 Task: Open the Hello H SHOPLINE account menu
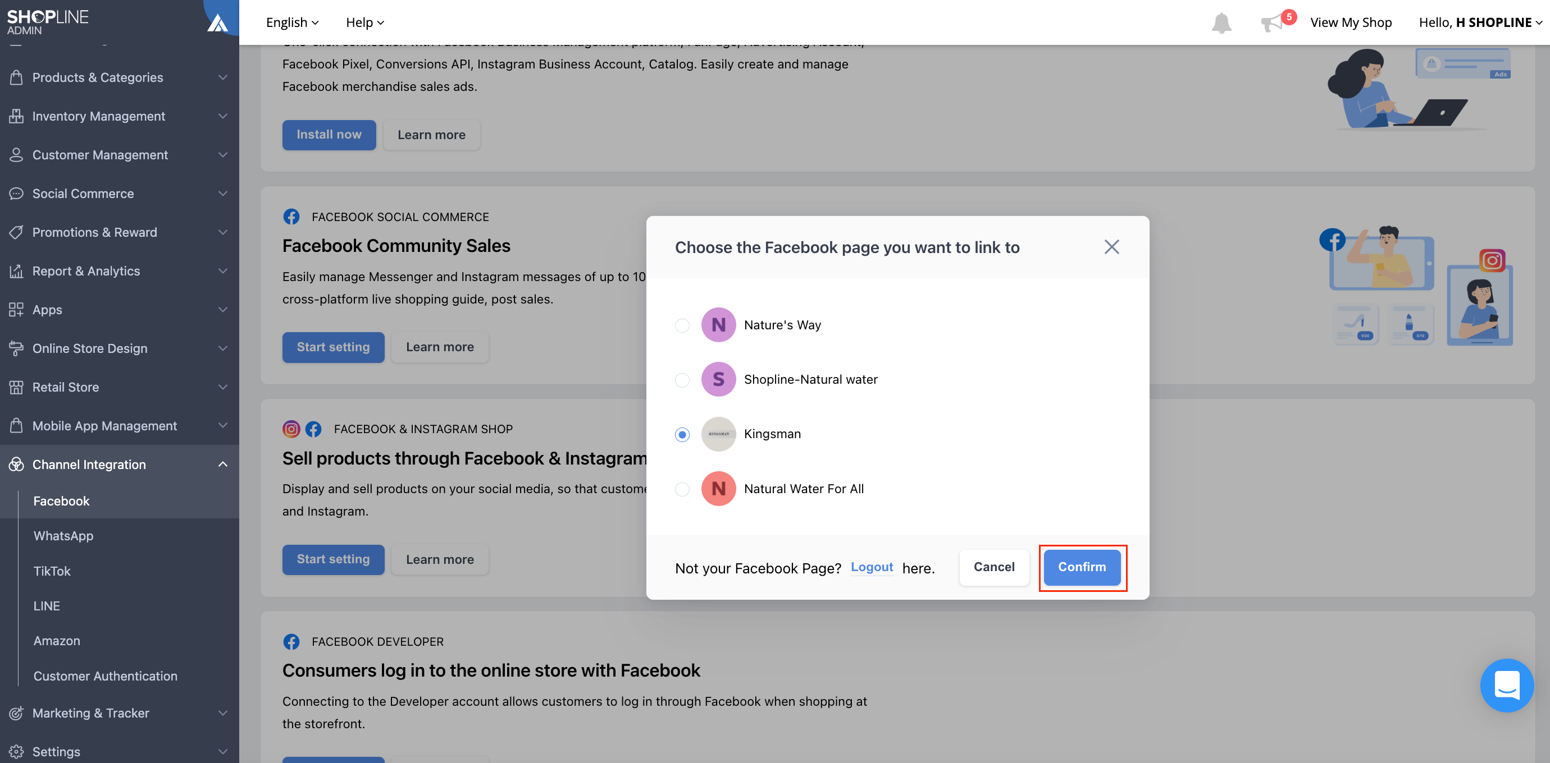(1480, 22)
